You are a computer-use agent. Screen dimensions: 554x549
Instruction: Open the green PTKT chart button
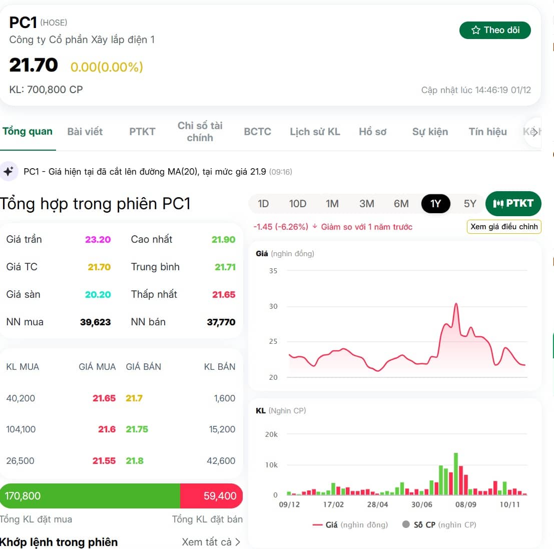[513, 204]
